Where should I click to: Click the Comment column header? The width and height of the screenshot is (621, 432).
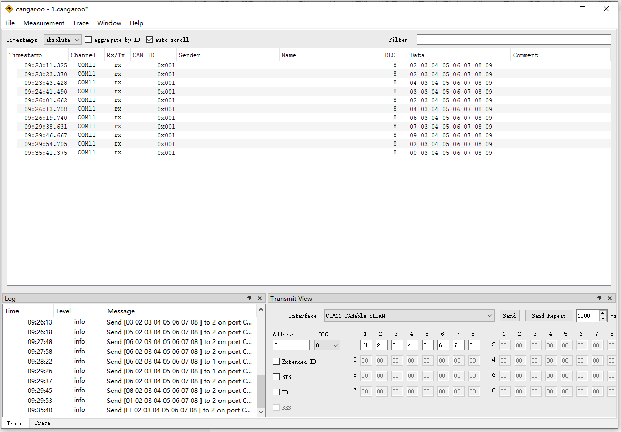(561, 55)
